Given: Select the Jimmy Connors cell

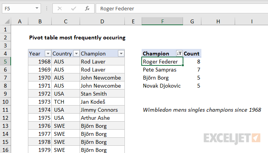Looking at the screenshot, I should pos(102,110).
